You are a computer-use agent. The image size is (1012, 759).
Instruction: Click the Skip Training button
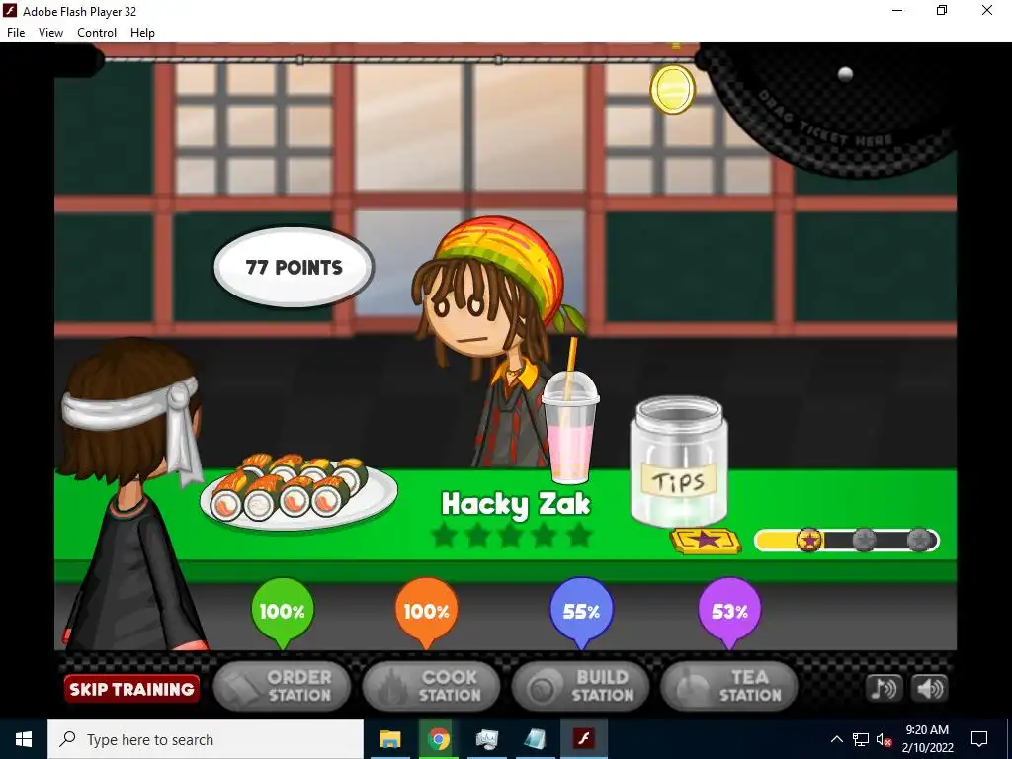point(131,689)
